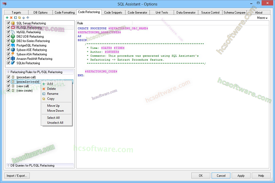Click the SQL Assistant title bar app icon
This screenshot has height=183, width=275.
click(5, 4)
